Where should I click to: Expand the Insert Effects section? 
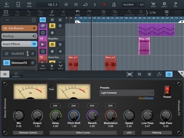click(x=19, y=44)
